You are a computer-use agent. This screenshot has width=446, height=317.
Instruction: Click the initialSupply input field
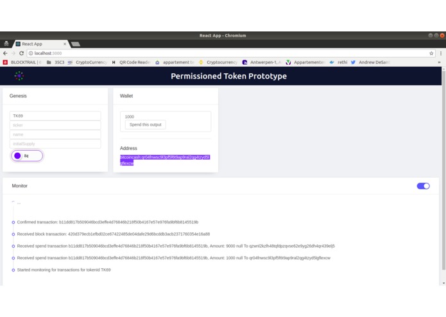point(55,144)
